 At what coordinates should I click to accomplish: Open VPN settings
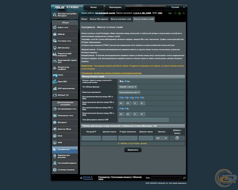pyautogui.click(x=65, y=142)
